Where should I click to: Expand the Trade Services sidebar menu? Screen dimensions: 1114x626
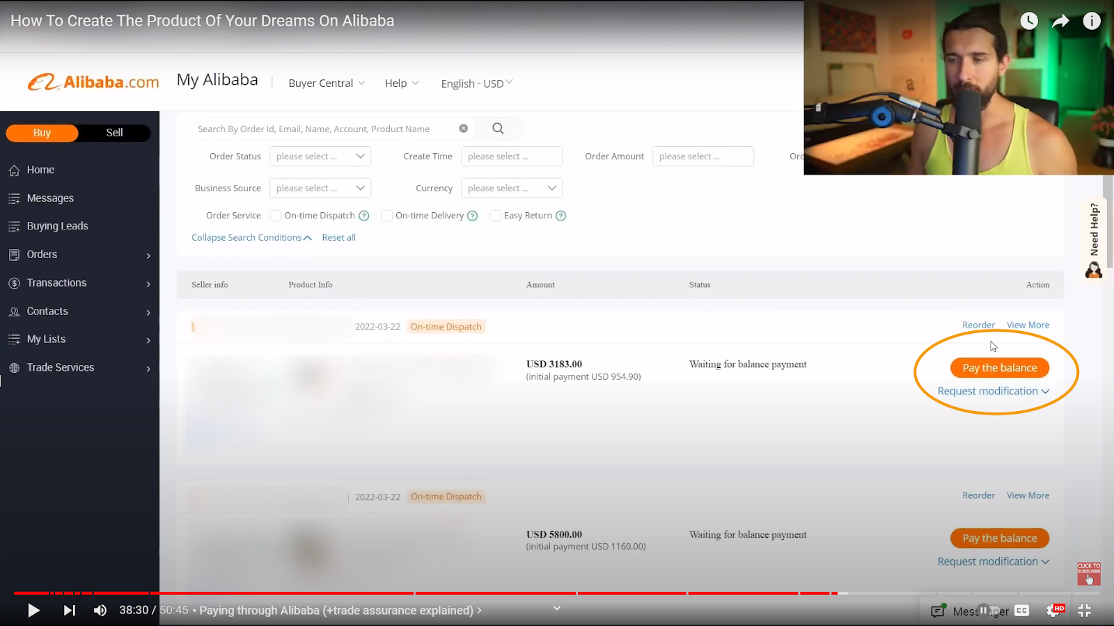(79, 367)
